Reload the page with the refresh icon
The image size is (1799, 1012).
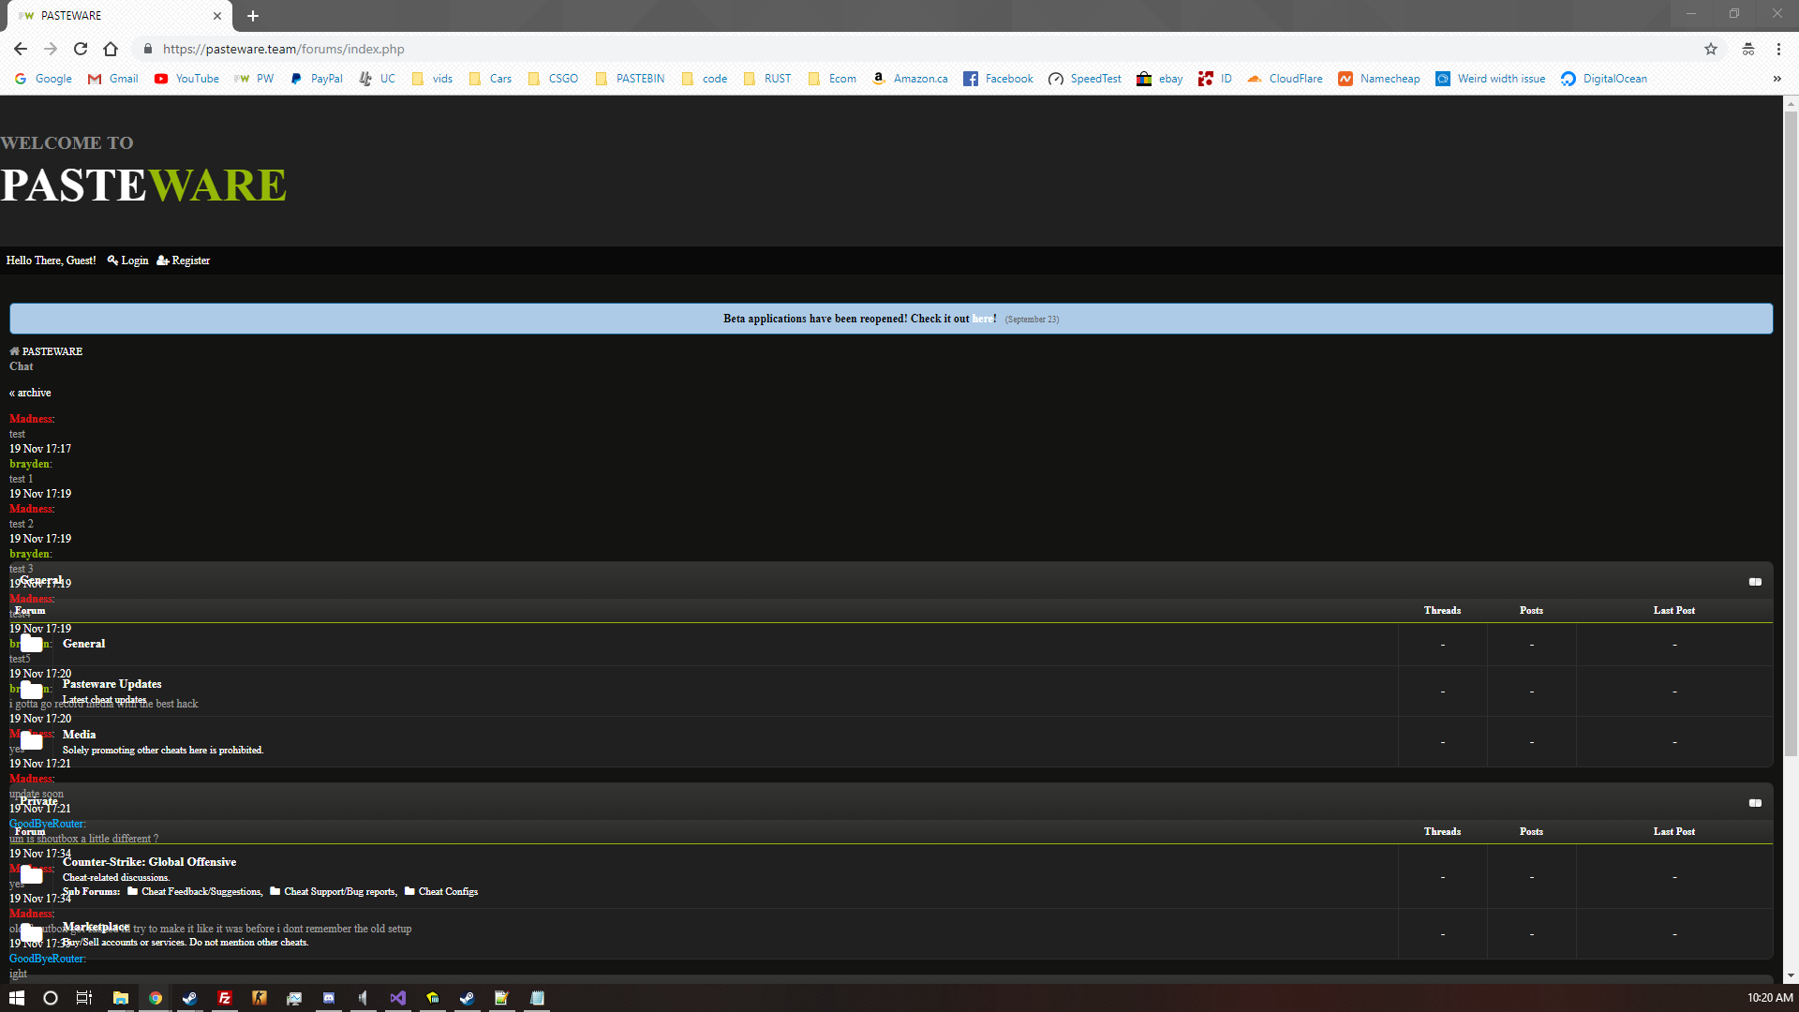point(81,49)
